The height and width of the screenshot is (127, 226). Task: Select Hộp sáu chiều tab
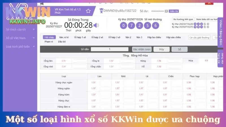pos(173,37)
